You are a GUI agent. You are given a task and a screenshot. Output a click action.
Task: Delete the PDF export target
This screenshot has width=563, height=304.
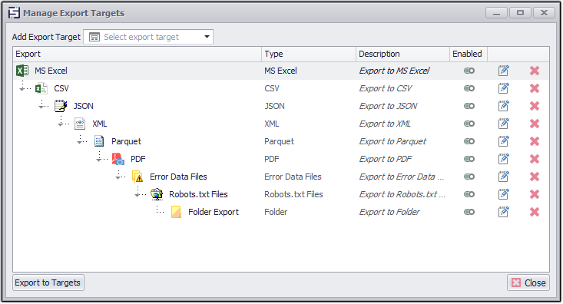(x=535, y=159)
